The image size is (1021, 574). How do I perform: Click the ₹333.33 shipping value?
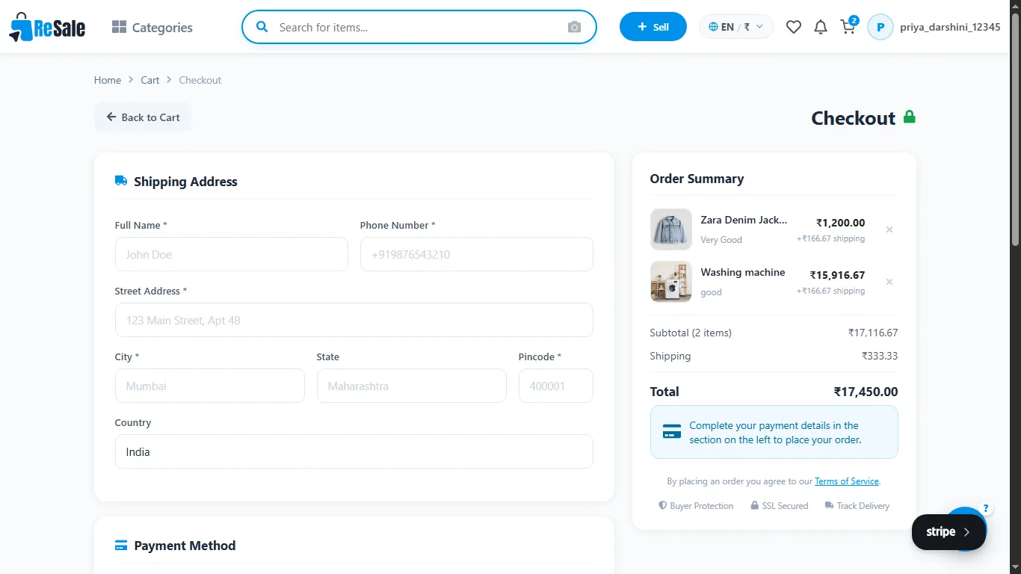880,356
